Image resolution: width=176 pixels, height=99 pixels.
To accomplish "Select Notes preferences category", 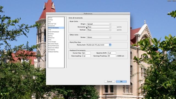I will [50, 40].
